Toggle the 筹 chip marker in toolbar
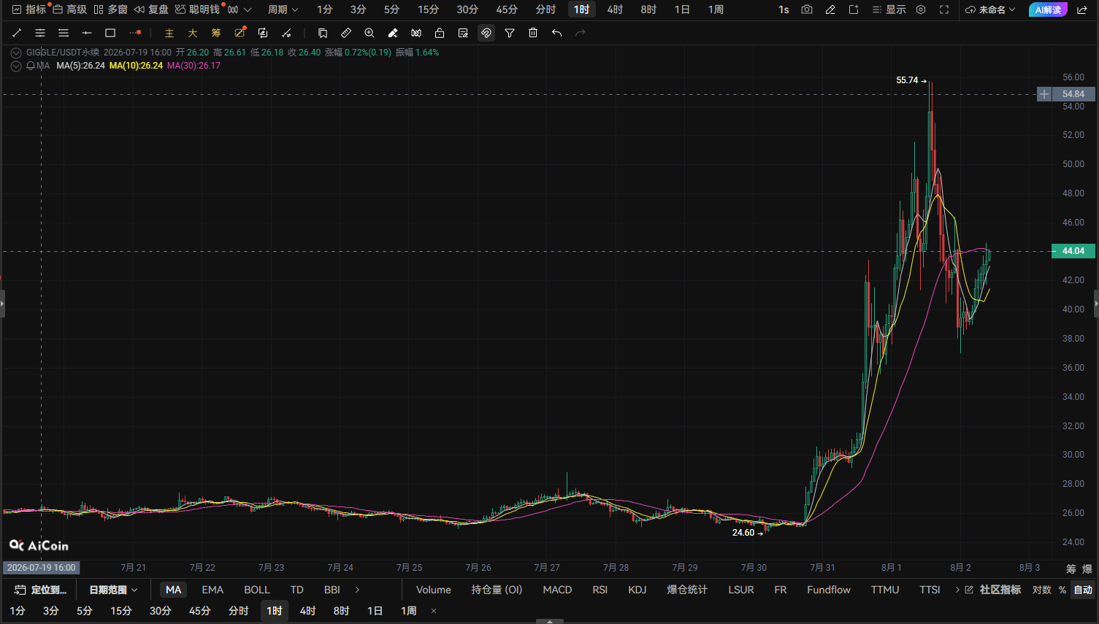This screenshot has height=624, width=1099. [x=216, y=33]
